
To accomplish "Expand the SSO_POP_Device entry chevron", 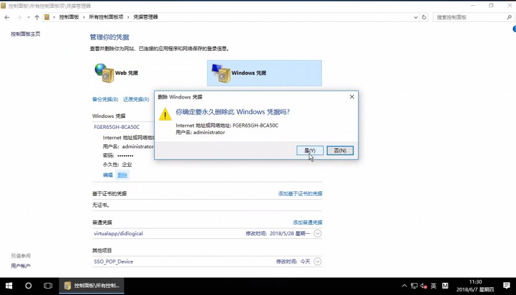I will [x=317, y=262].
